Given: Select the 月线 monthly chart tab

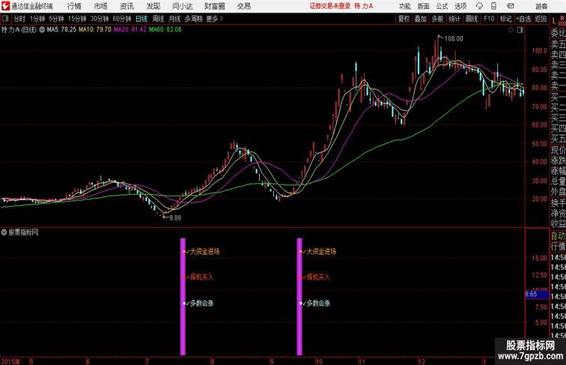Looking at the screenshot, I should click(x=174, y=19).
